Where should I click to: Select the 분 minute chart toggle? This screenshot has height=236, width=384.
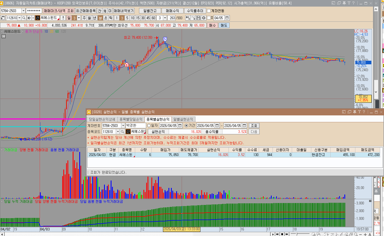point(100,18)
